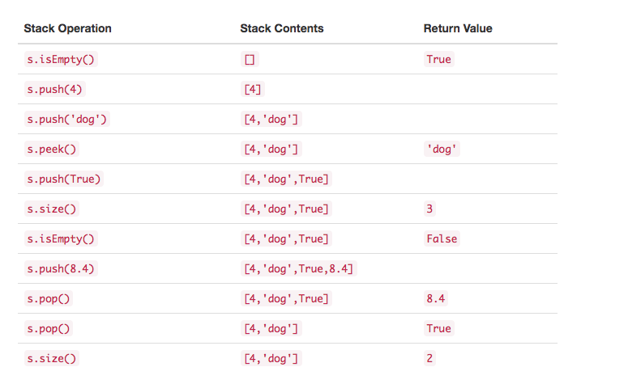Select the s.push(True) code snippet
The height and width of the screenshot is (384, 628).
[64, 179]
